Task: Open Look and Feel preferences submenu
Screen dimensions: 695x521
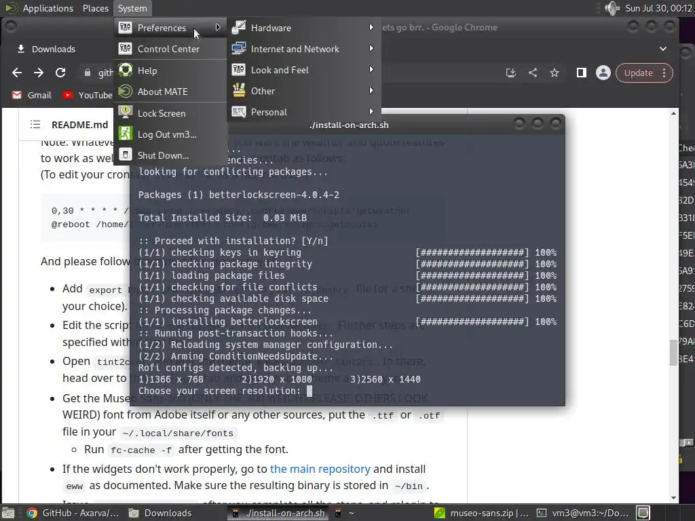Action: point(304,70)
